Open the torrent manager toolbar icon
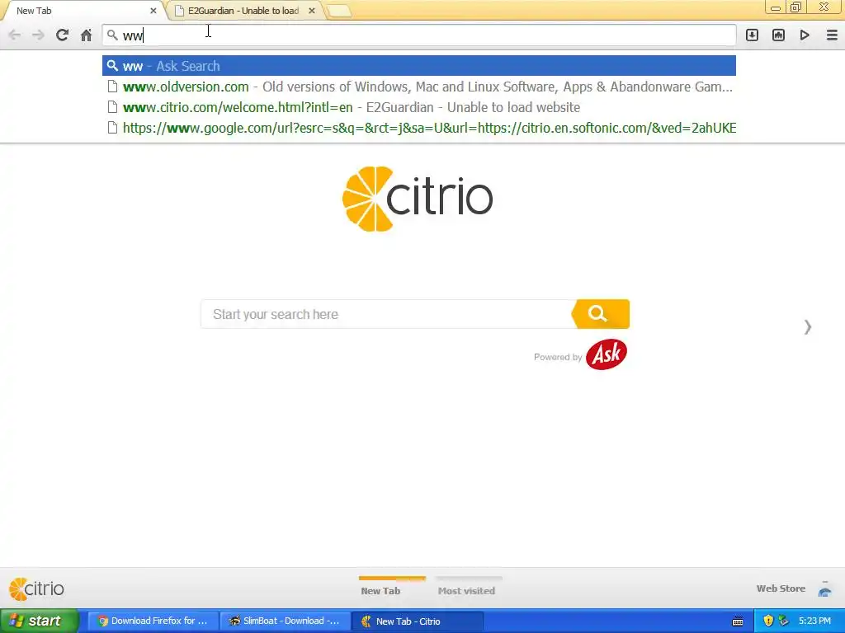 pos(778,35)
